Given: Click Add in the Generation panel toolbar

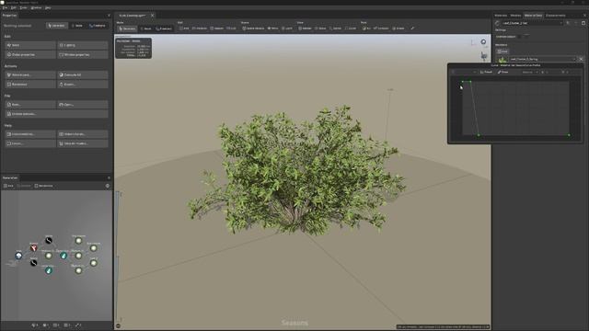Looking at the screenshot, I should [8, 186].
